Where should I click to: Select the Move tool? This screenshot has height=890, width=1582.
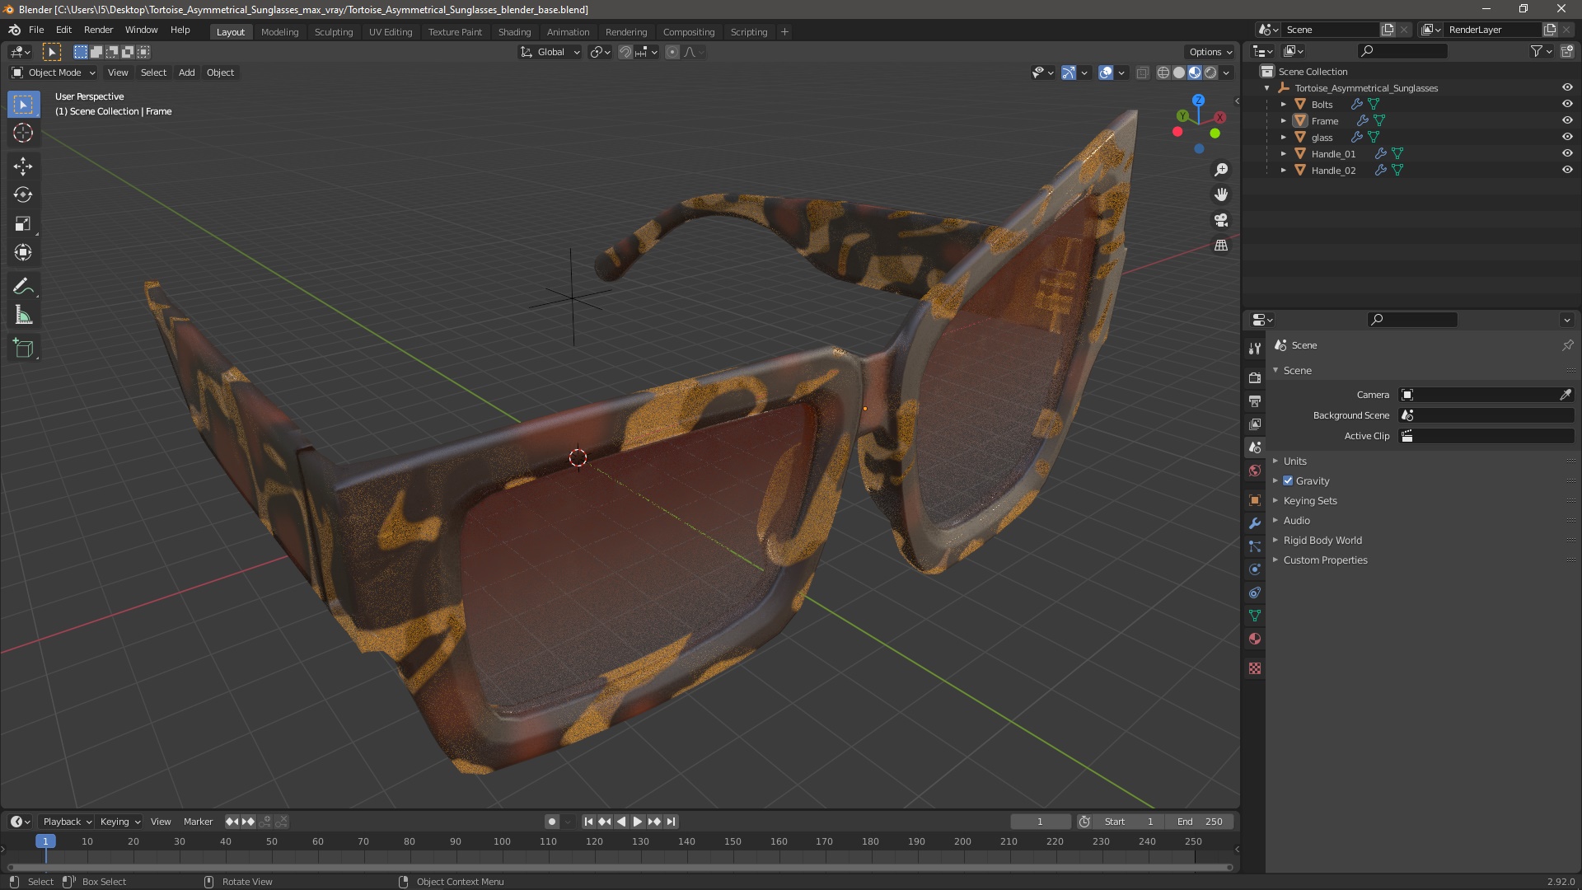click(23, 166)
